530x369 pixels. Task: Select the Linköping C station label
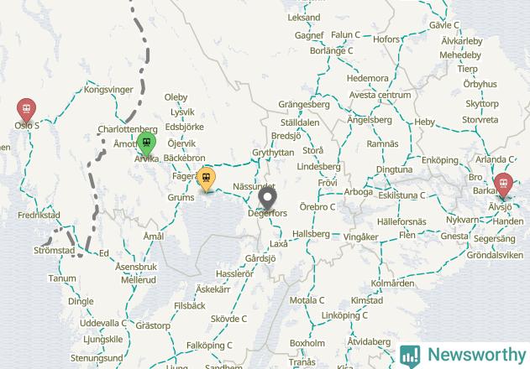coord(344,315)
